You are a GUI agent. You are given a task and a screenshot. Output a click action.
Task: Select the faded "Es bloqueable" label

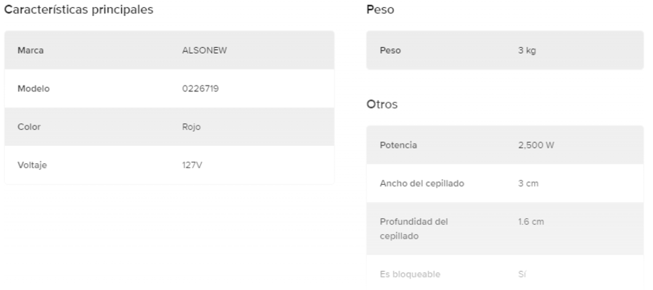click(410, 274)
